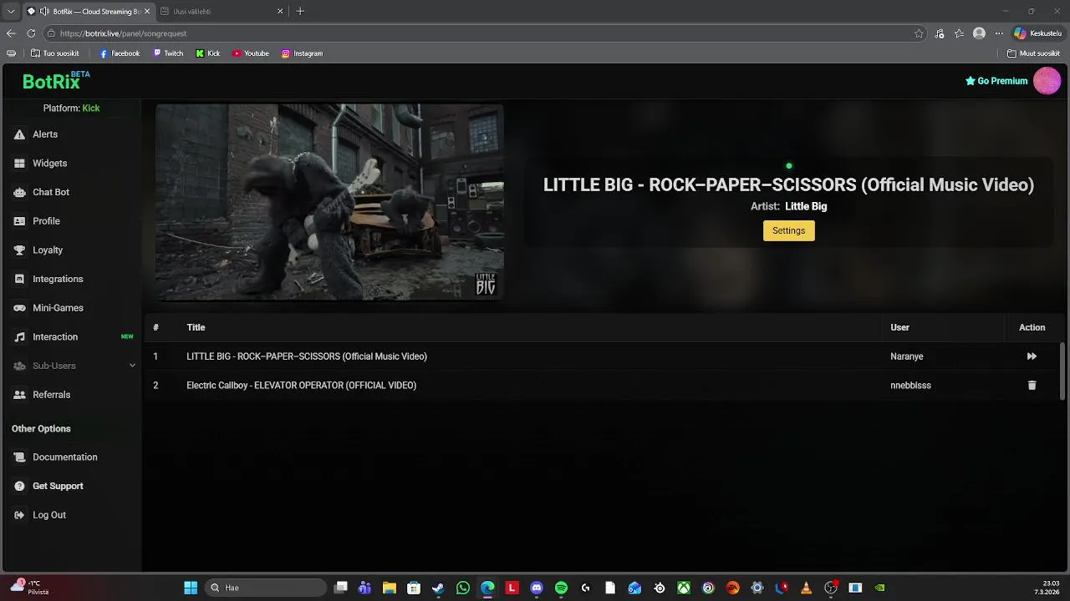This screenshot has width=1070, height=601.
Task: Click the yellow Settings button
Action: click(788, 230)
